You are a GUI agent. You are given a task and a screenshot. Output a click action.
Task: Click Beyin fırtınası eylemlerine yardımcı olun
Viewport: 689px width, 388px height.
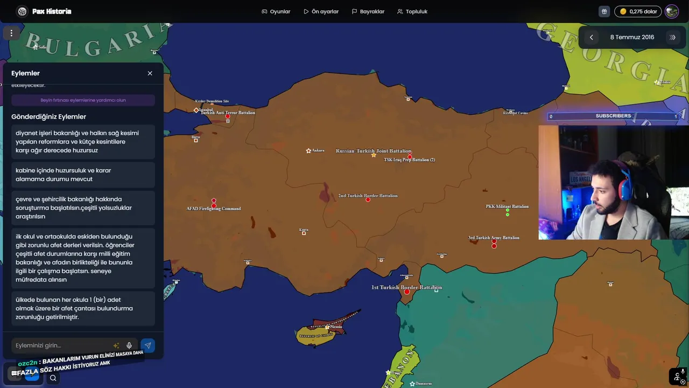83,100
